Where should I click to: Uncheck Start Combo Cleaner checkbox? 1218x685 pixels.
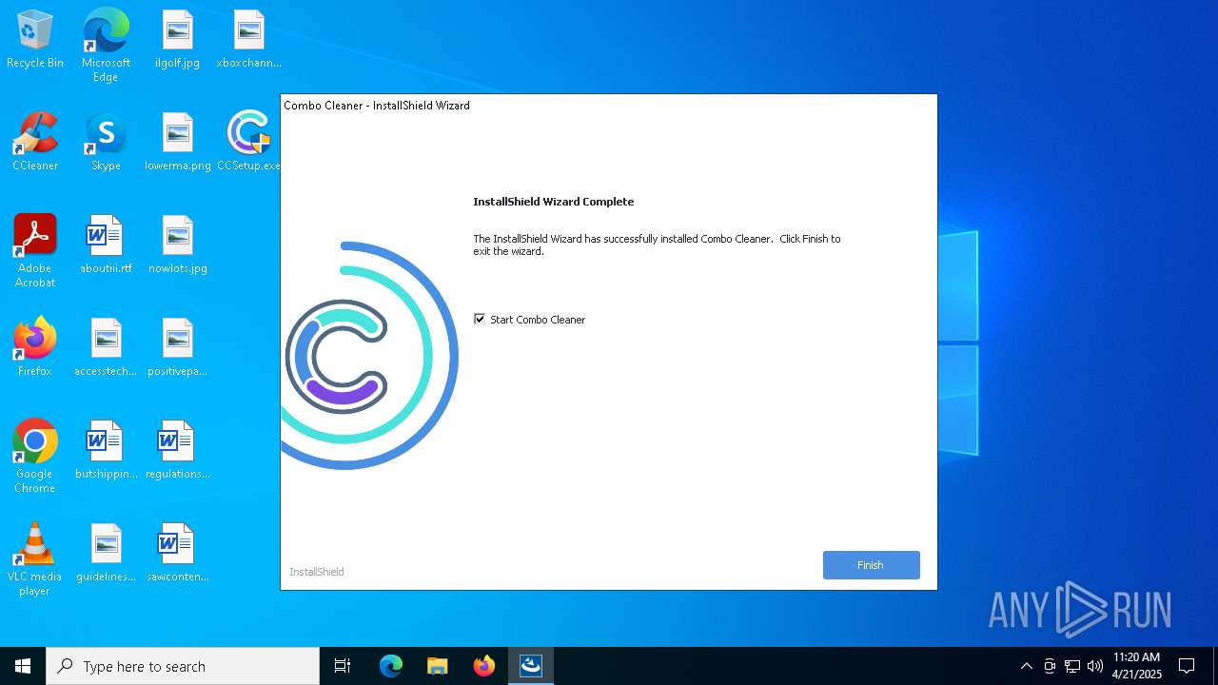(x=480, y=320)
